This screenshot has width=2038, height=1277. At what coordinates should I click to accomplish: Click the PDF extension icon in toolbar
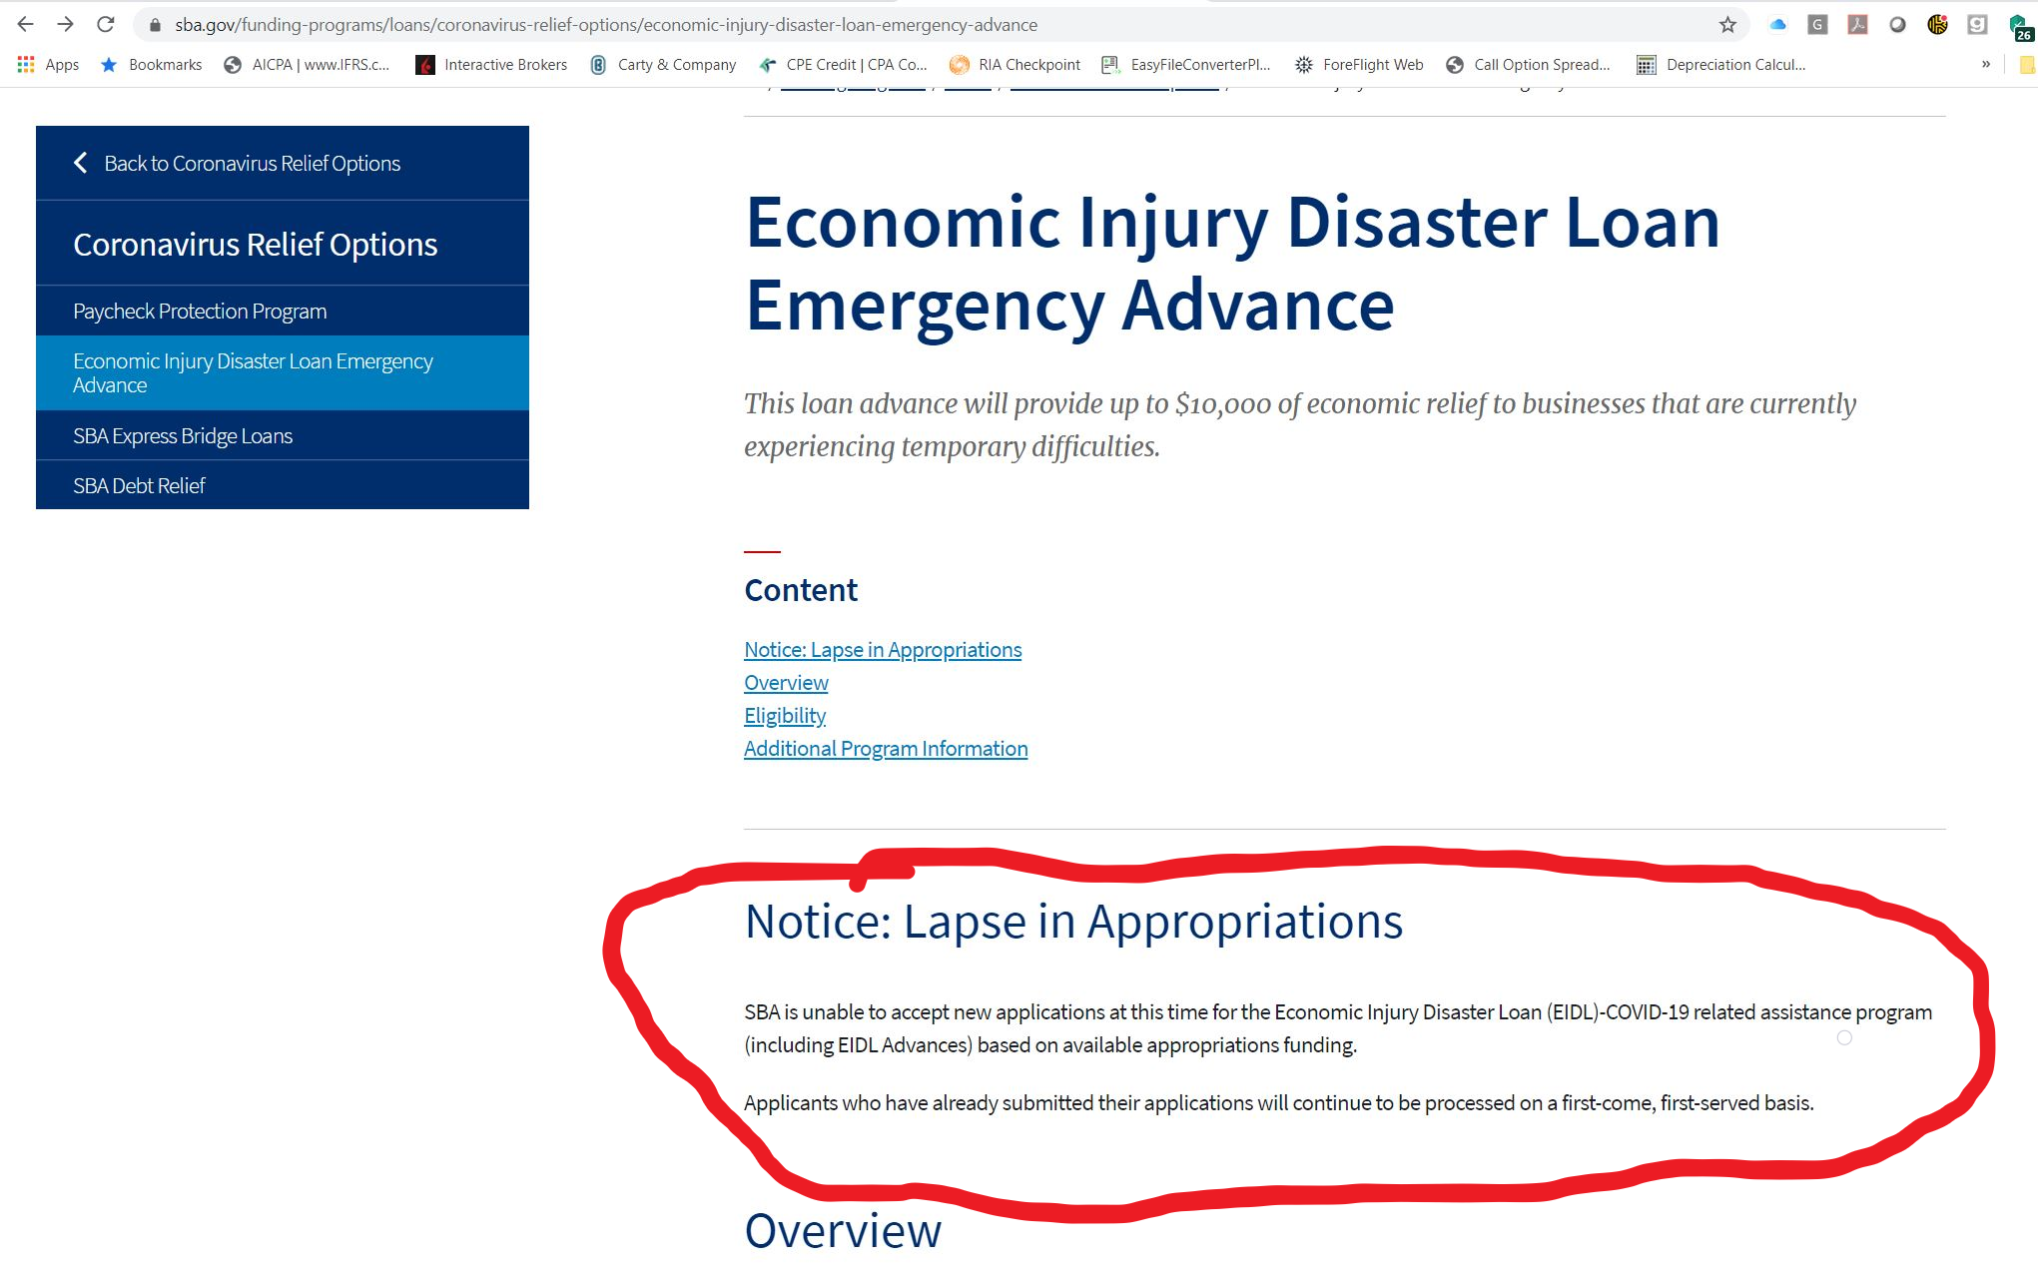(1857, 25)
